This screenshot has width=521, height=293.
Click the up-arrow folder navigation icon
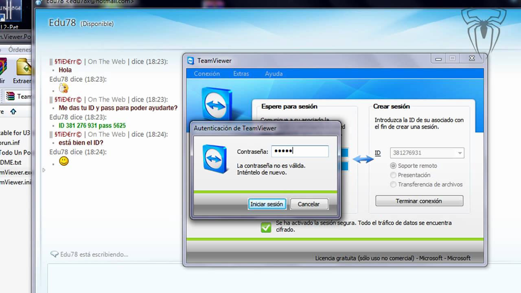pos(13,111)
